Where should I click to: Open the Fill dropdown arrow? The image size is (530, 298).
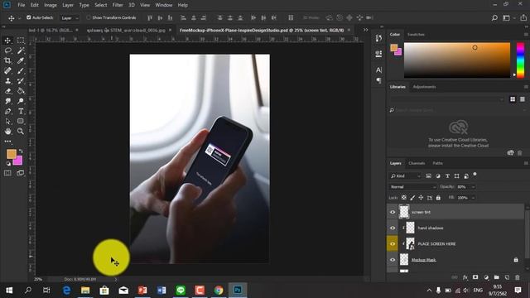pyautogui.click(x=473, y=198)
